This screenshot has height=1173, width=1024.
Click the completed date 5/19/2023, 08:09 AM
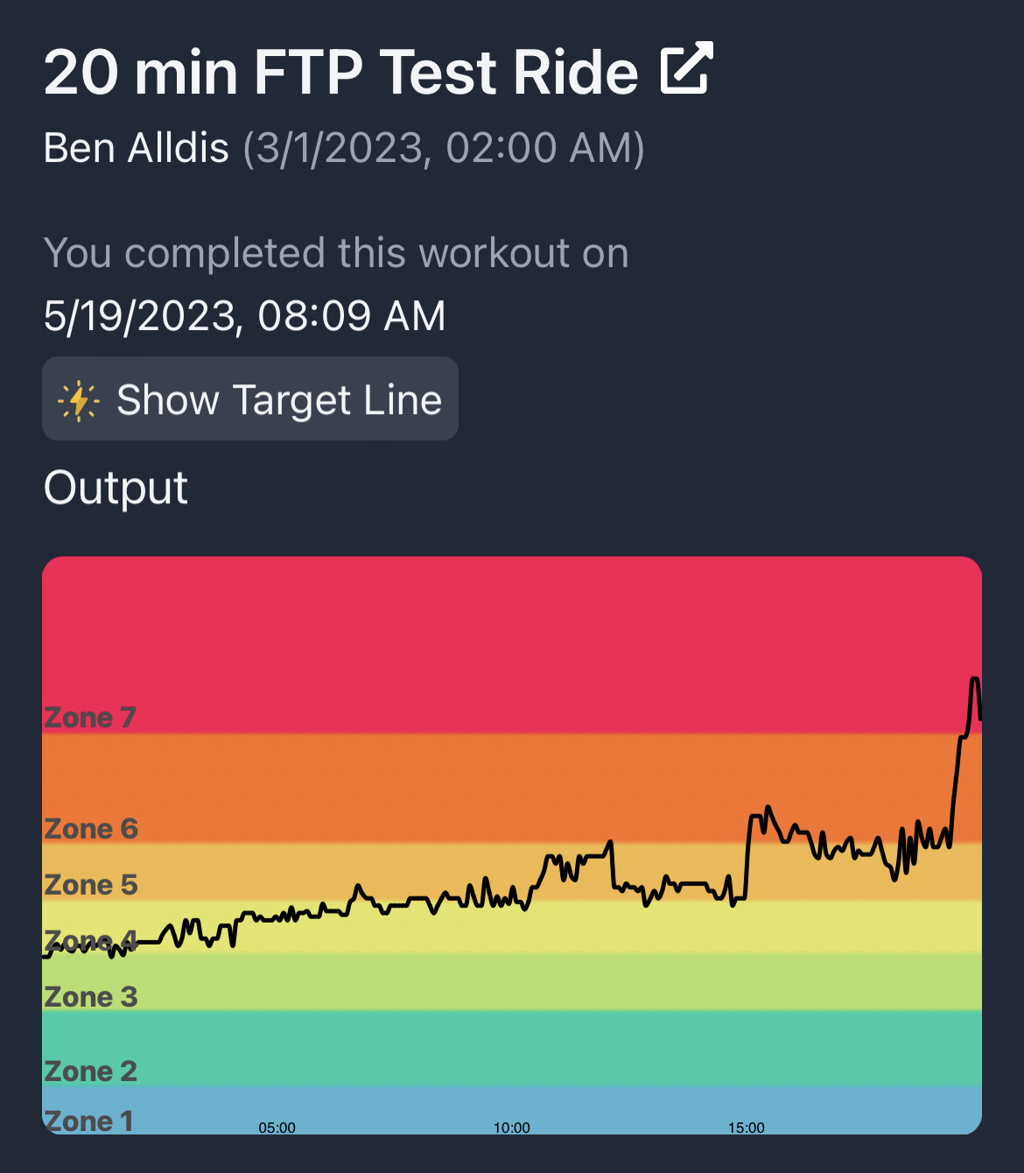pyautogui.click(x=245, y=316)
